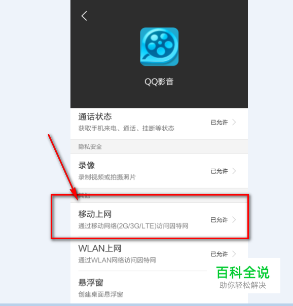Click the QQ影音 app name text
Image resolution: width=293 pixels, height=306 pixels.
[159, 82]
